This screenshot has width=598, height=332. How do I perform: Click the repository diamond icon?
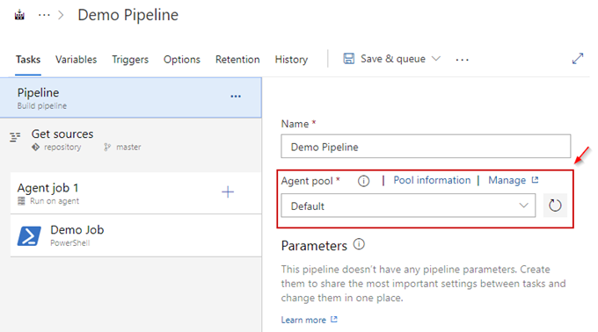tap(35, 147)
